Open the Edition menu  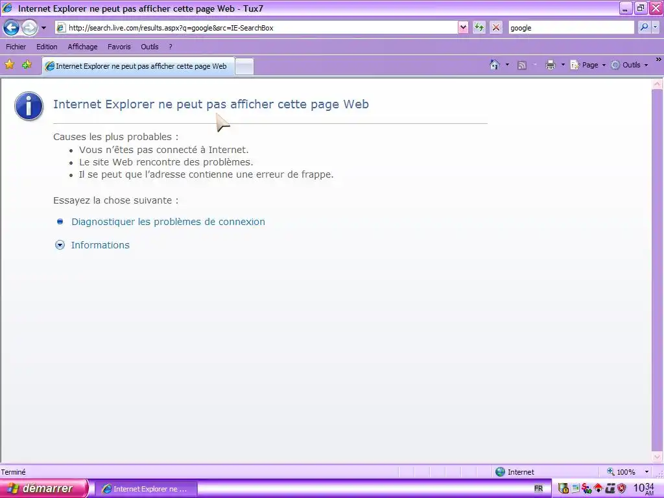click(47, 47)
